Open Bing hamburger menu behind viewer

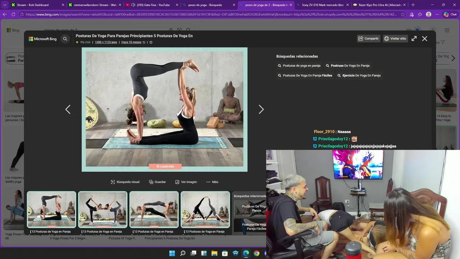(x=447, y=30)
